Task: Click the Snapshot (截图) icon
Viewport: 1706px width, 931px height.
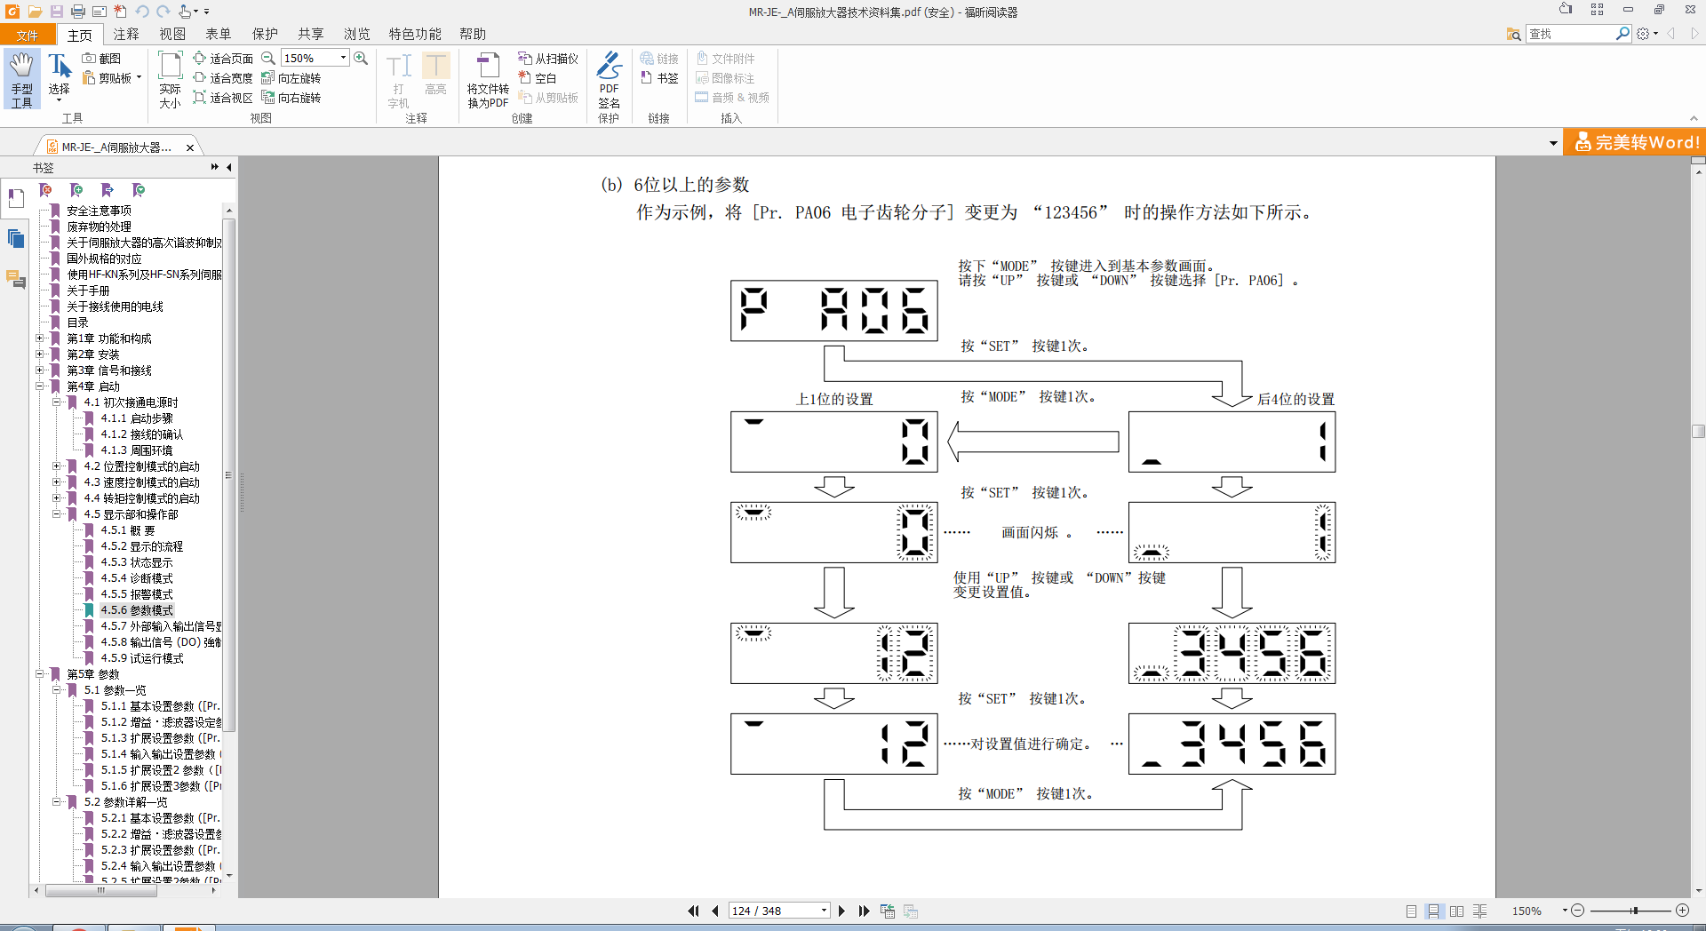Action: (101, 58)
